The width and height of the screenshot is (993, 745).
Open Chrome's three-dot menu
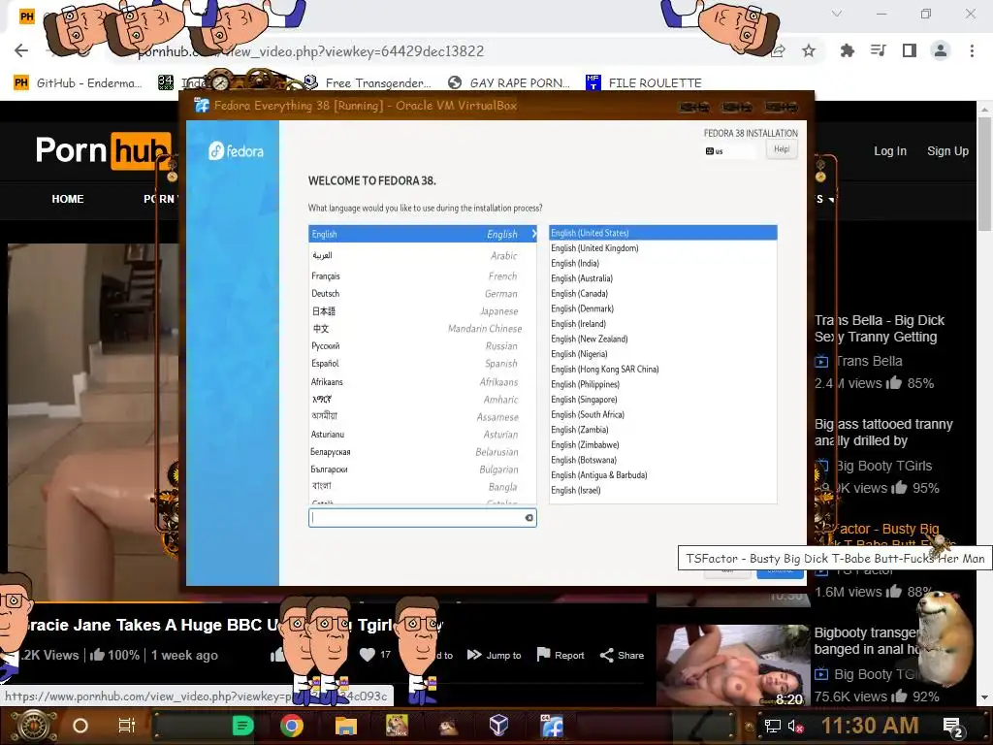(972, 50)
